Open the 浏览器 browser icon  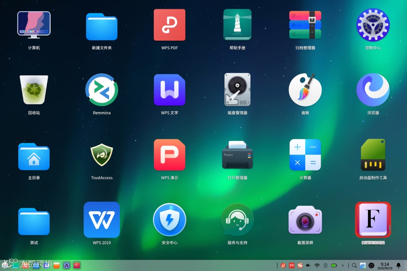[x=373, y=90]
